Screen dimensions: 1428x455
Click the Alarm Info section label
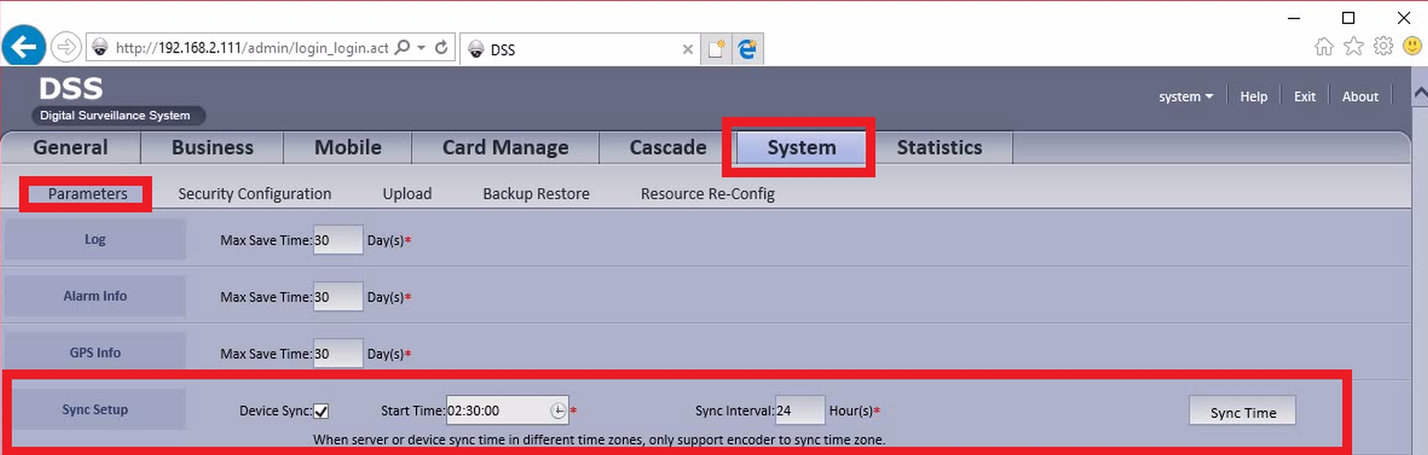pos(95,296)
